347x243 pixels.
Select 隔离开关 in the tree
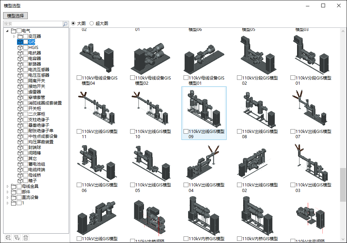click(36, 81)
